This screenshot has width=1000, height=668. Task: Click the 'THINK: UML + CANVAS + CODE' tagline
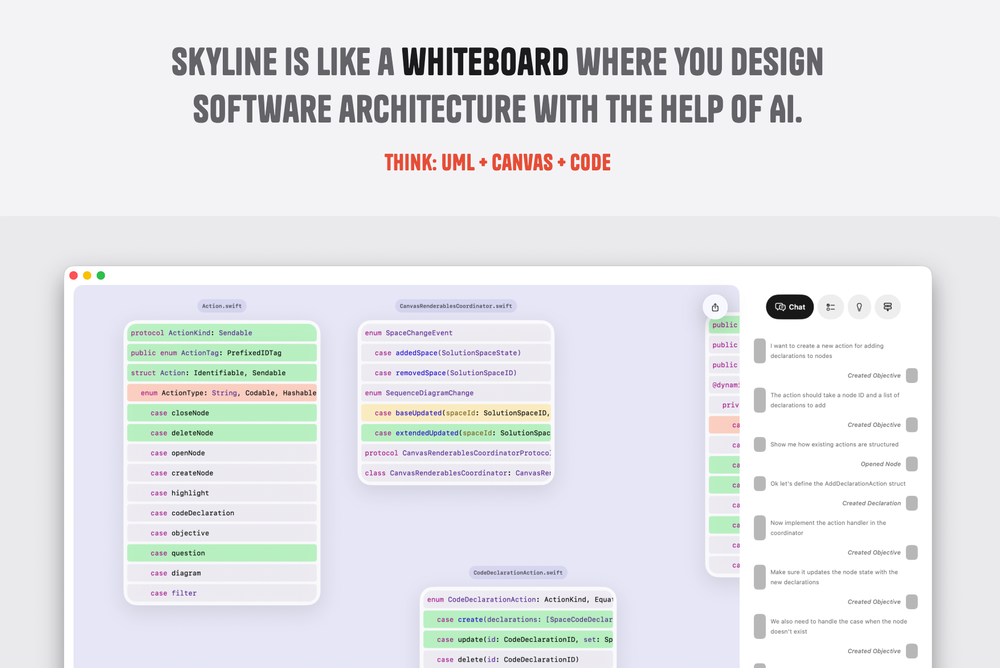[497, 163]
